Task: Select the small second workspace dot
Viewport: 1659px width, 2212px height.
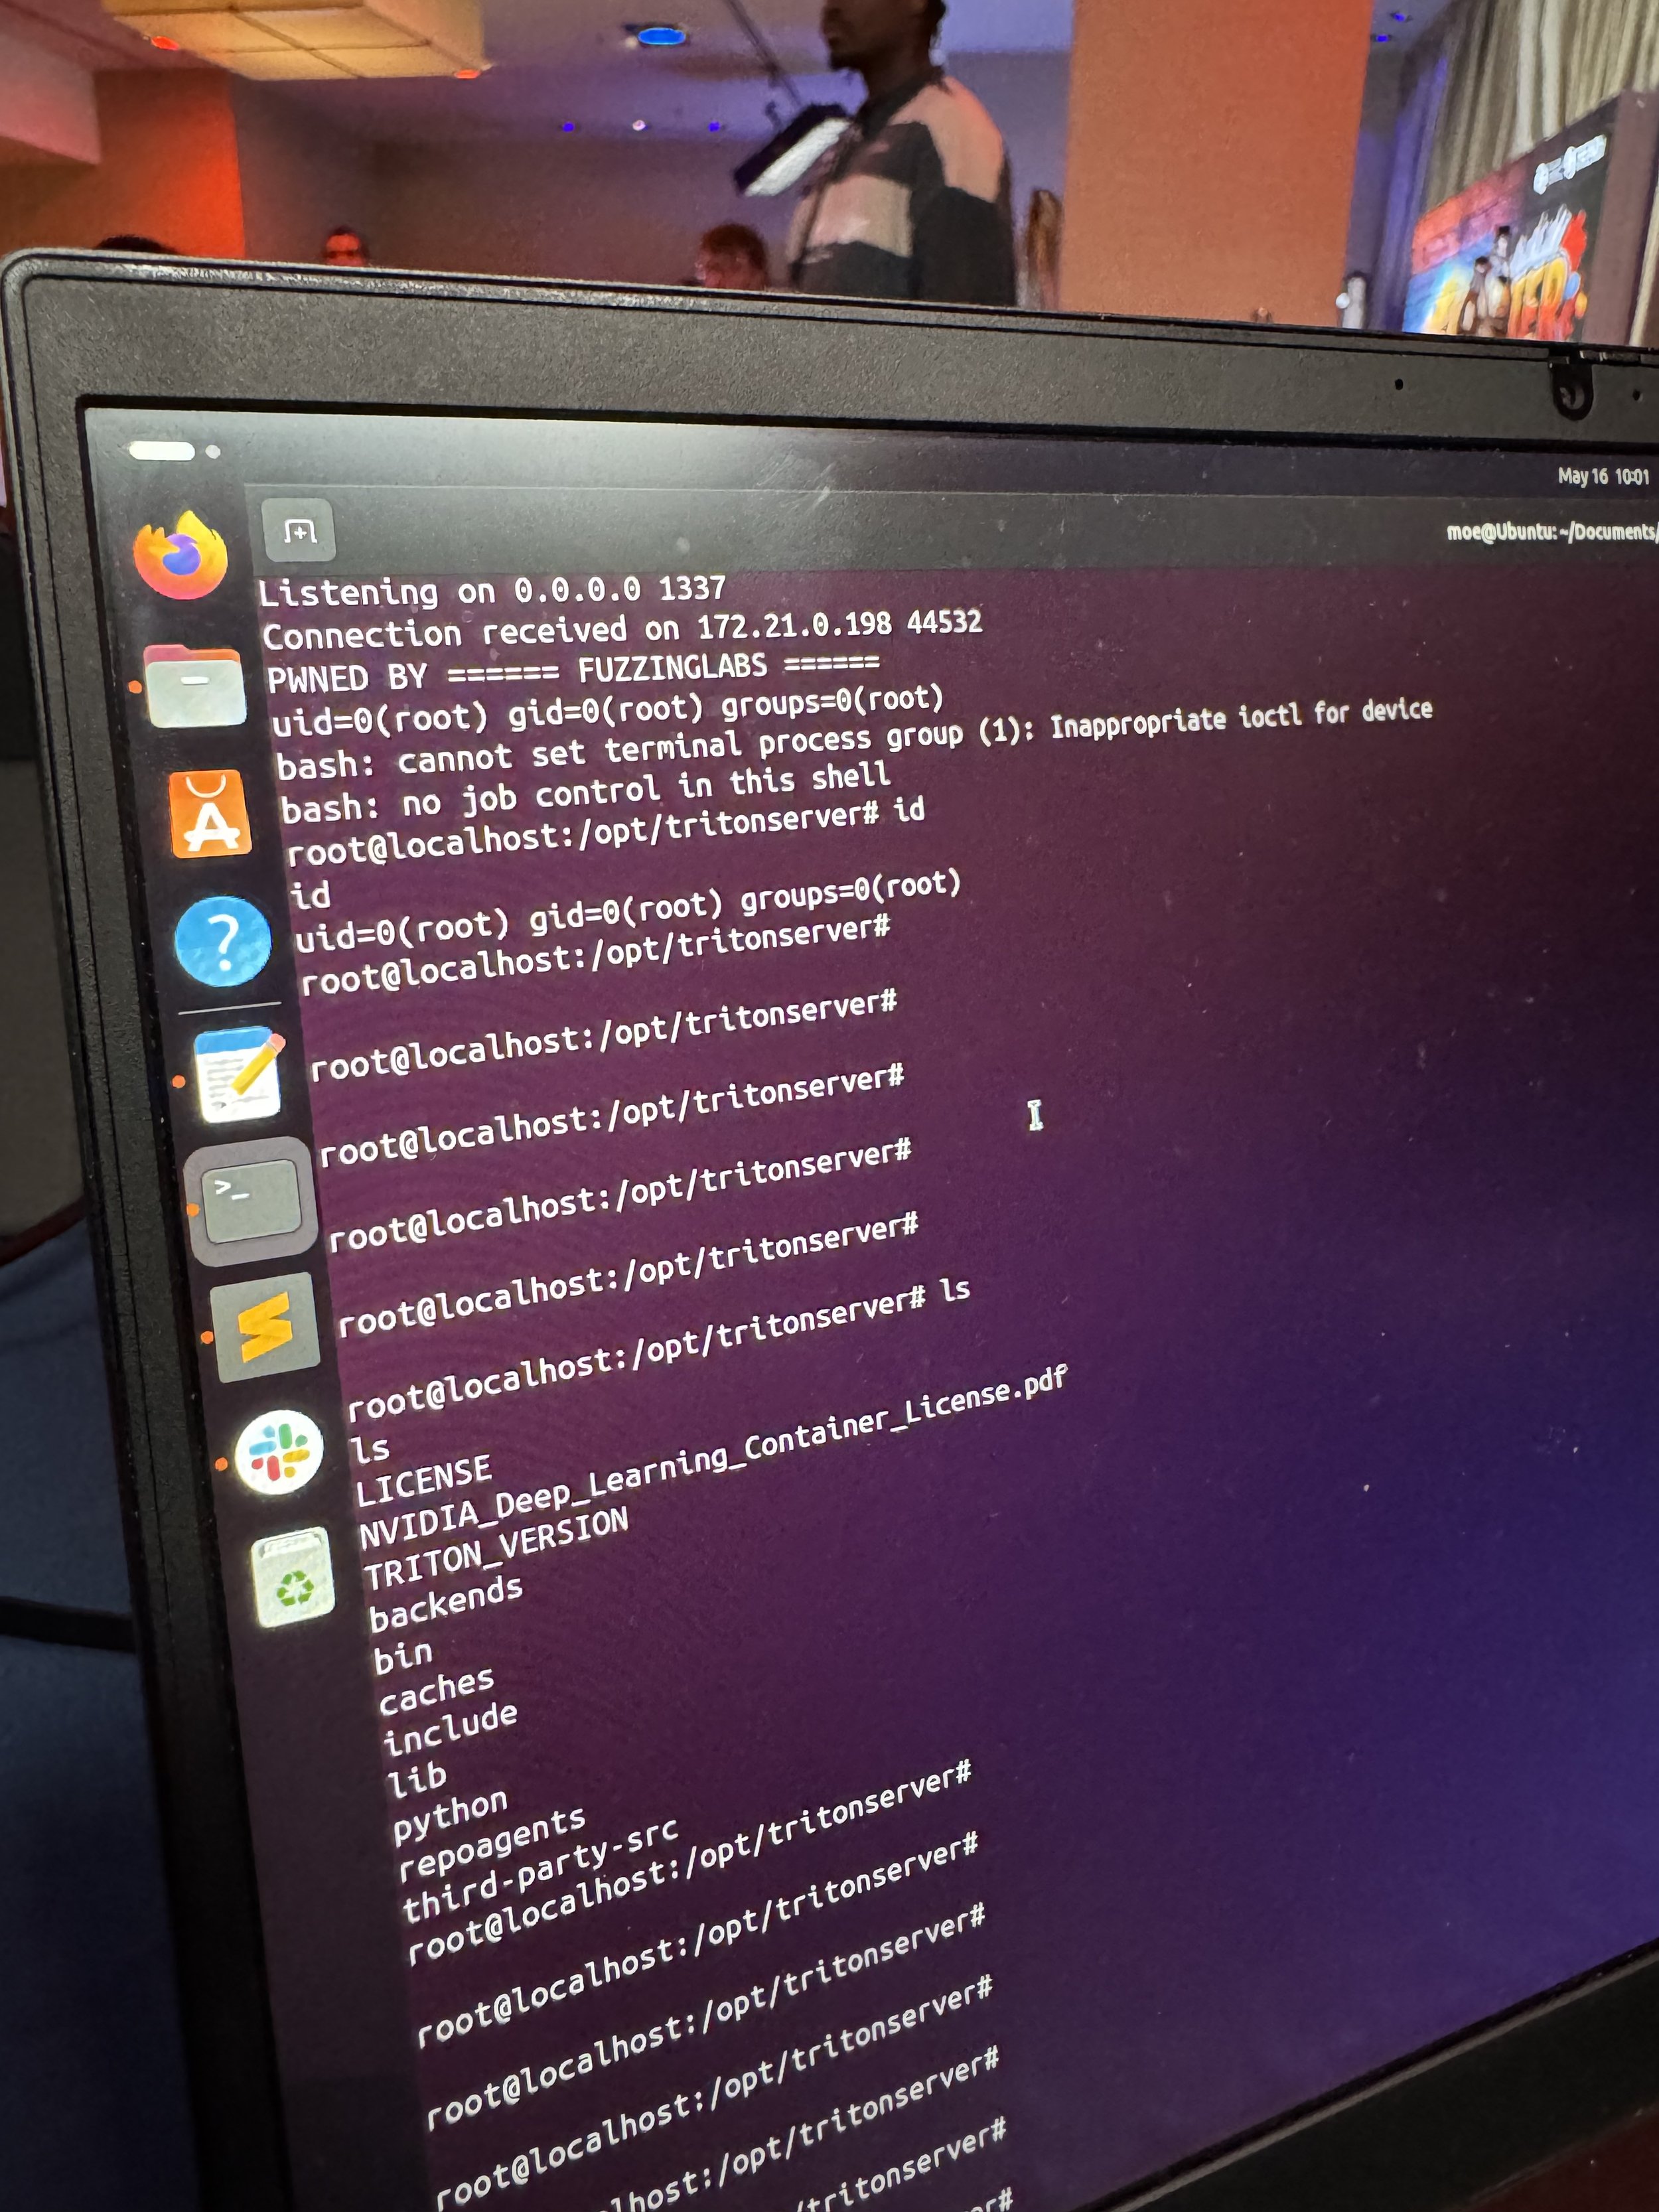Action: click(213, 452)
